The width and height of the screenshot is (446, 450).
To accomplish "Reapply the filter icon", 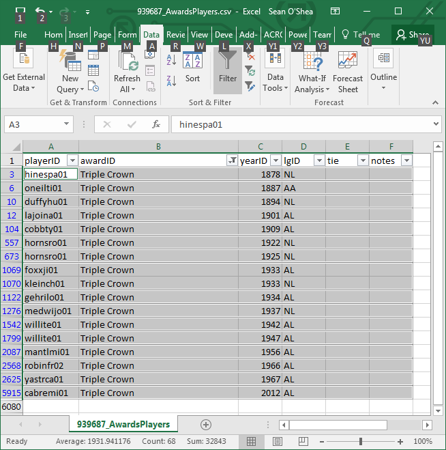I will (x=250, y=70).
